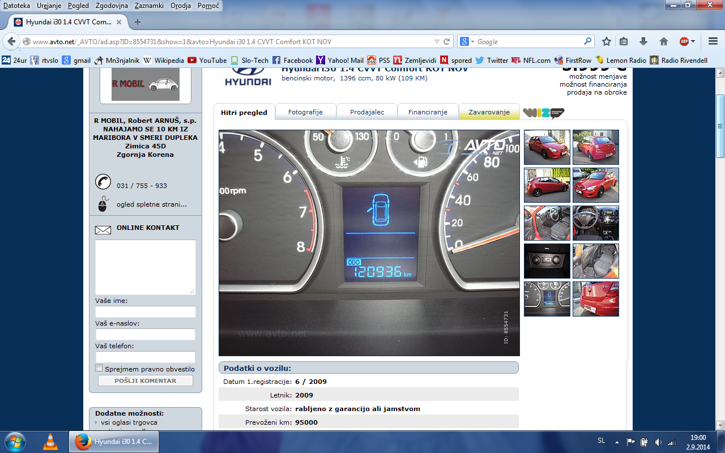Open the Urejanje menu
The height and width of the screenshot is (453, 725).
(49, 5)
